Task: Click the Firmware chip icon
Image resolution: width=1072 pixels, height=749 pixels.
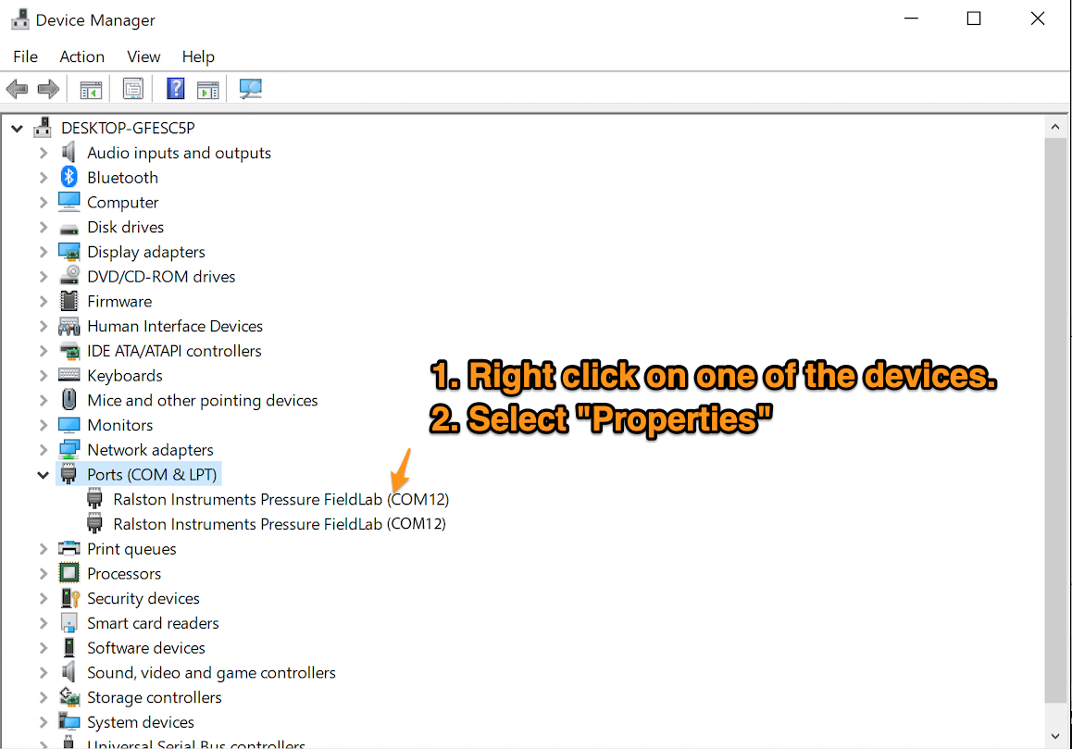Action: (69, 301)
